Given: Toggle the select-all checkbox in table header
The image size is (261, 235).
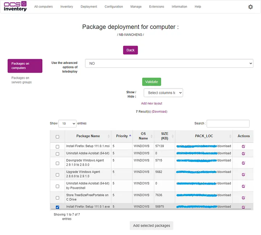Looking at the screenshot, I should click(x=57, y=137).
